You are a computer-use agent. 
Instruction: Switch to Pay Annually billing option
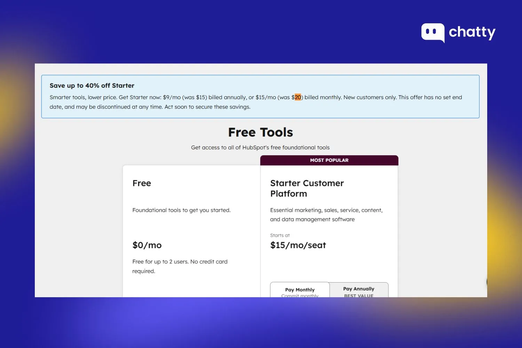359,290
